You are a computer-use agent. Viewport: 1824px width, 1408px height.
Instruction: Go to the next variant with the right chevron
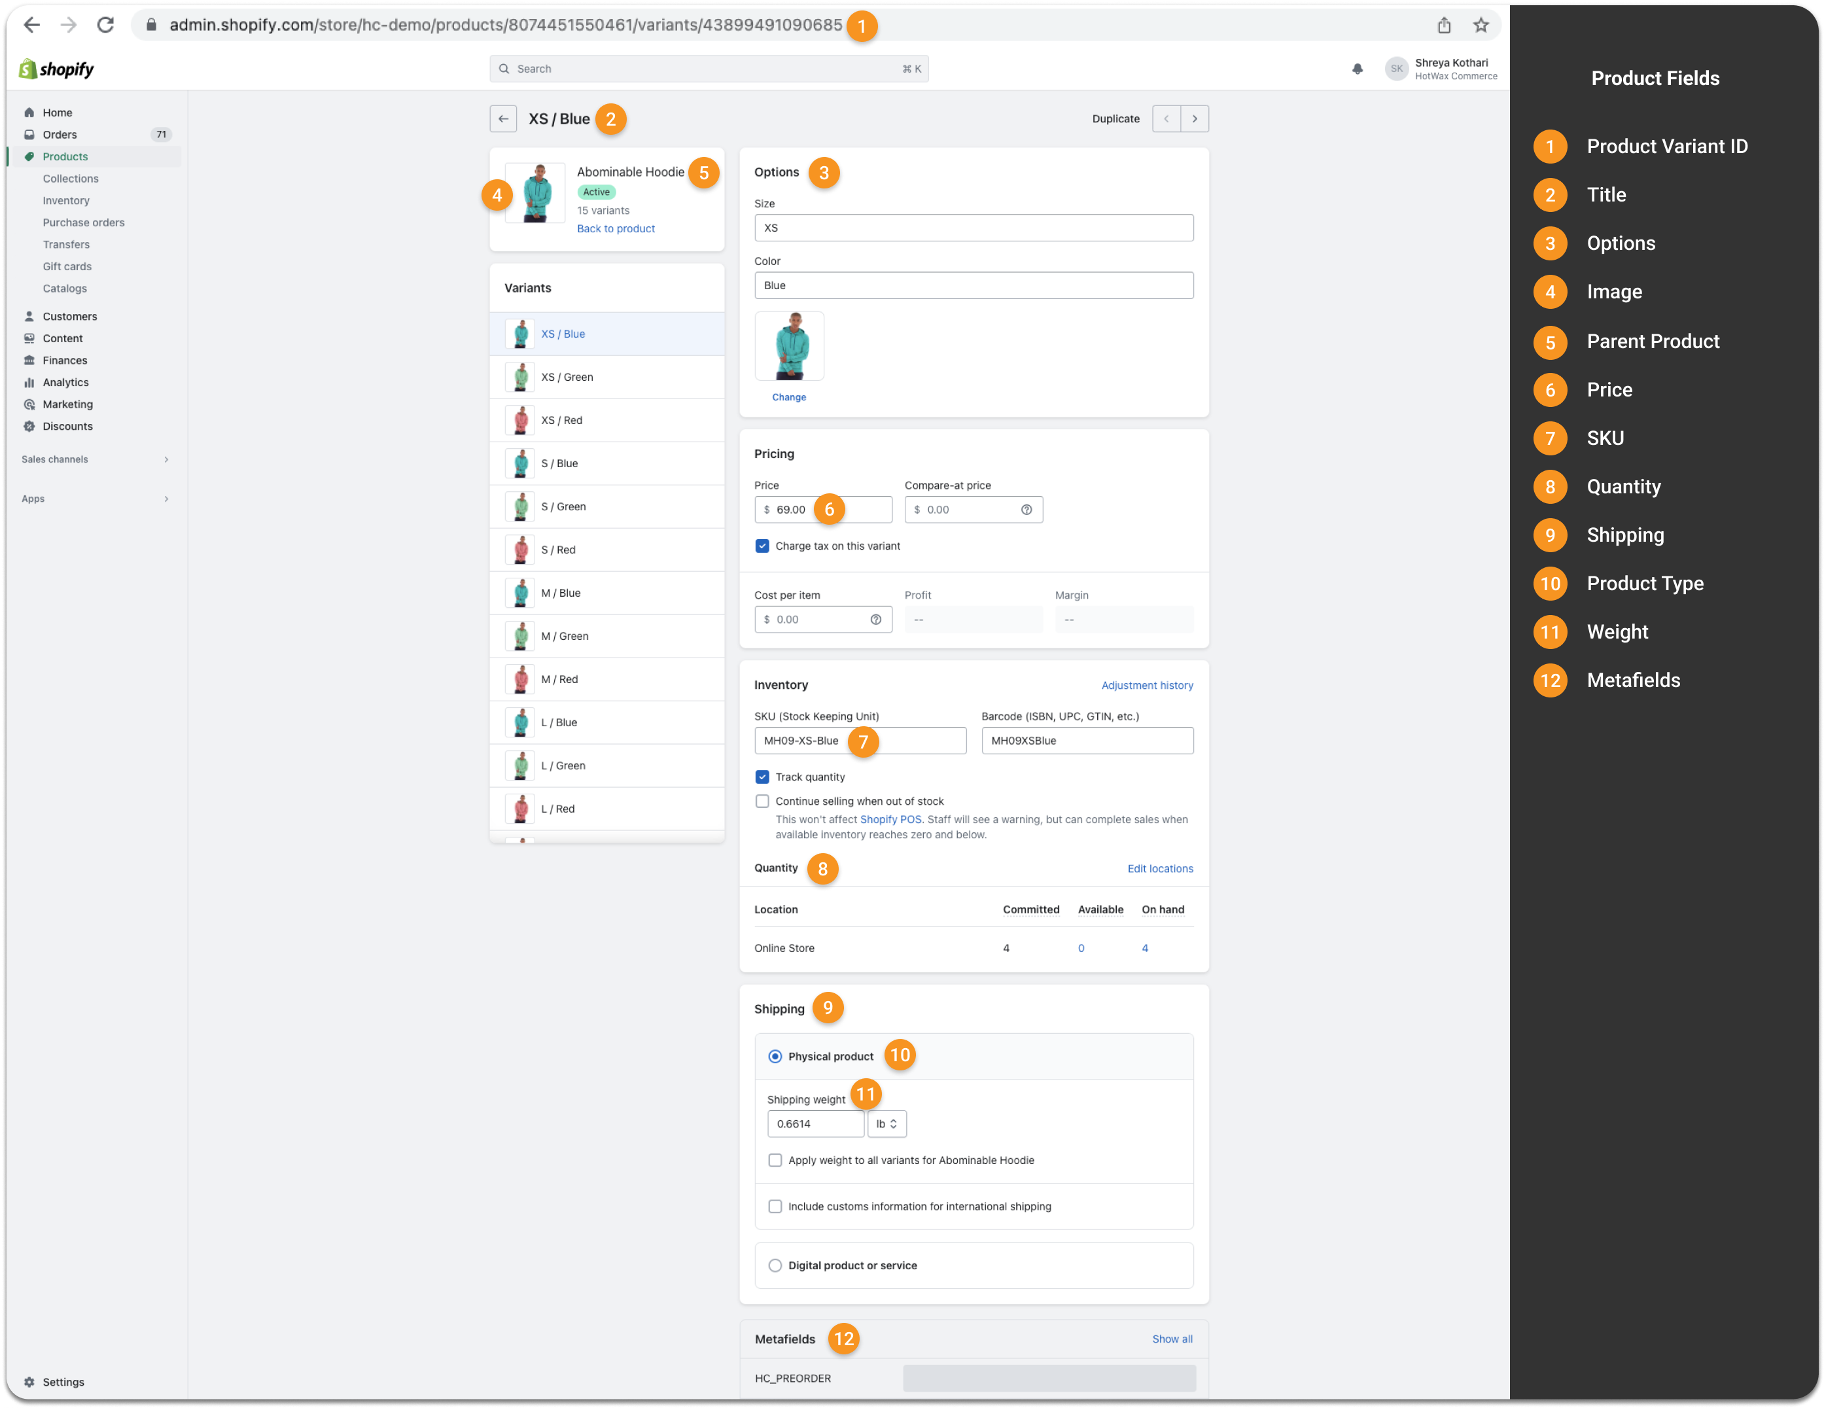pos(1194,118)
